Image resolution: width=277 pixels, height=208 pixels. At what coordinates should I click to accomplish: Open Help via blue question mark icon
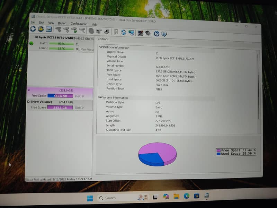pyautogui.click(x=157, y=34)
